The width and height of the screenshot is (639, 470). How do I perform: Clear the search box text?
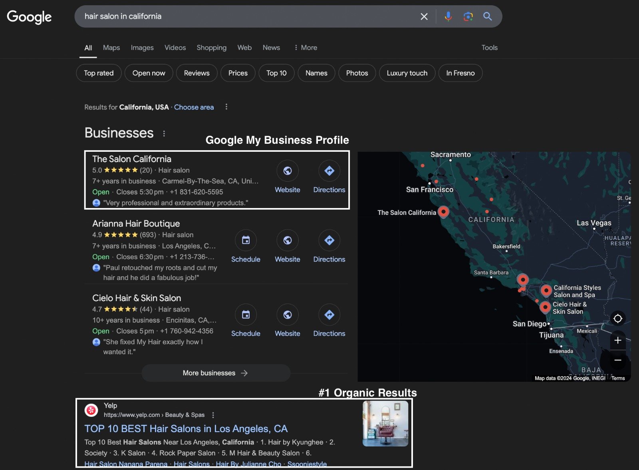point(424,16)
